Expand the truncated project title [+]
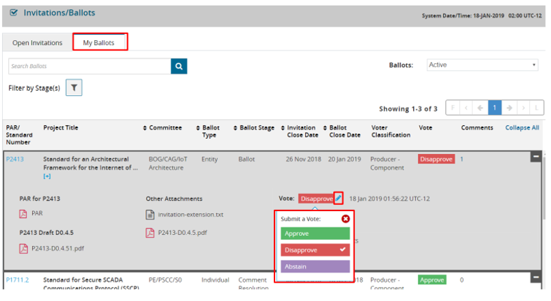The height and width of the screenshot is (301, 551). point(47,176)
